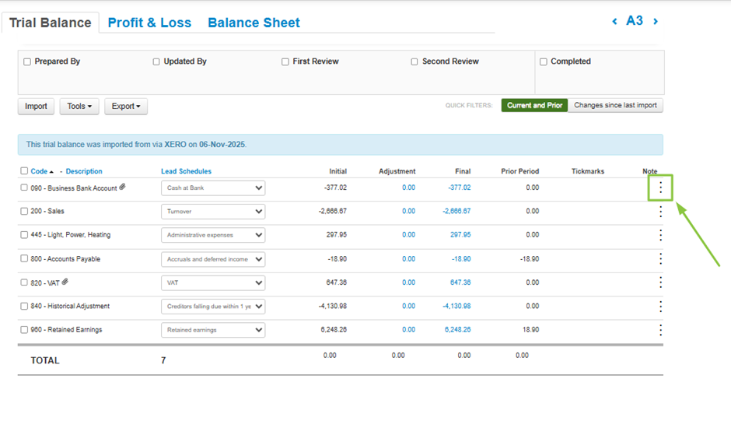Open three-dot menu on Retained Earnings row
731x435 pixels.
pyautogui.click(x=660, y=330)
